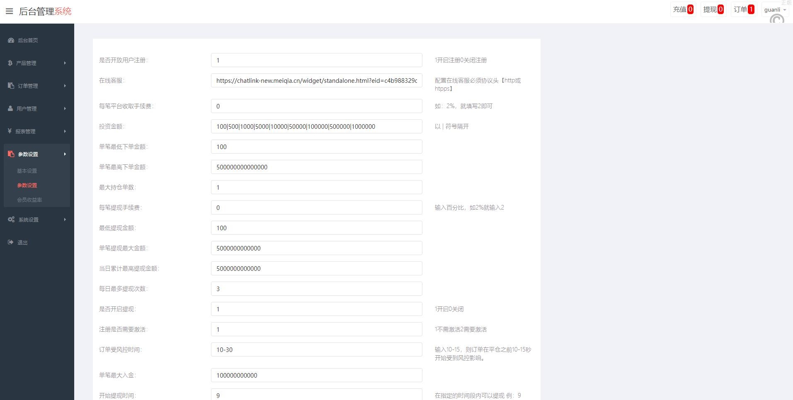Click the hint text 1不需激活2需要激活
Image resolution: width=793 pixels, height=400 pixels.
click(461, 329)
